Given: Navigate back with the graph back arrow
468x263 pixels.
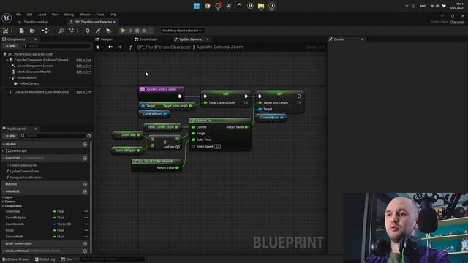Looking at the screenshot, I should tap(110, 47).
